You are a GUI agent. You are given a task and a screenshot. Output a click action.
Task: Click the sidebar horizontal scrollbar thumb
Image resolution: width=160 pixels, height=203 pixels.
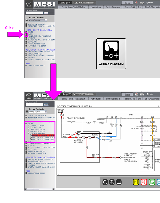point(33,189)
